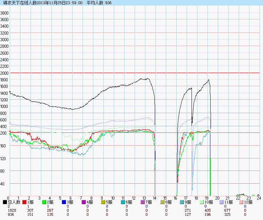Click the pink 12服 legend swatch
The width and height of the screenshot is (263, 220).
point(241,202)
